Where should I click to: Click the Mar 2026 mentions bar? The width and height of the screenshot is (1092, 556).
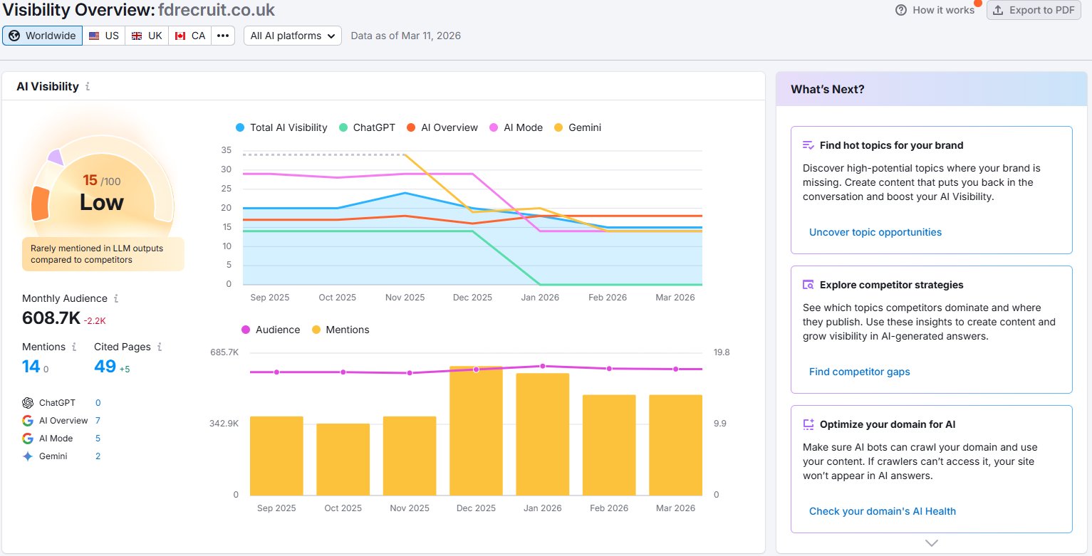(x=675, y=445)
